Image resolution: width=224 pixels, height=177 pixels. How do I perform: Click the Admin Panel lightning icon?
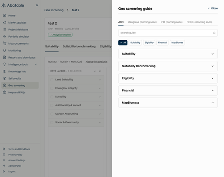click(x=4, y=166)
